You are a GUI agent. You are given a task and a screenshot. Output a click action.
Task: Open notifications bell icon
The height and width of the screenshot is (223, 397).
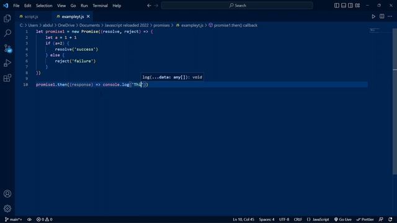[390, 219]
